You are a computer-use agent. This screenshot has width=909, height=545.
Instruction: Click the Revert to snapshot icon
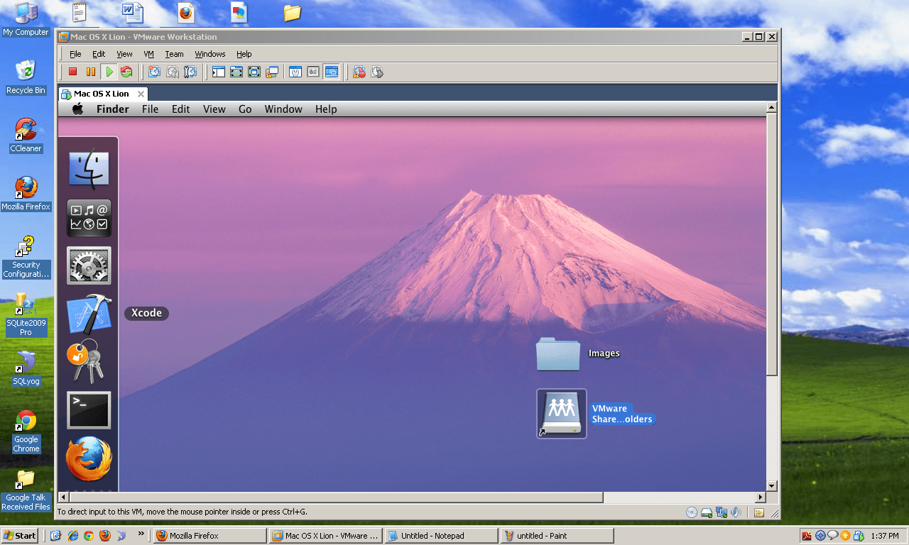pyautogui.click(x=172, y=72)
